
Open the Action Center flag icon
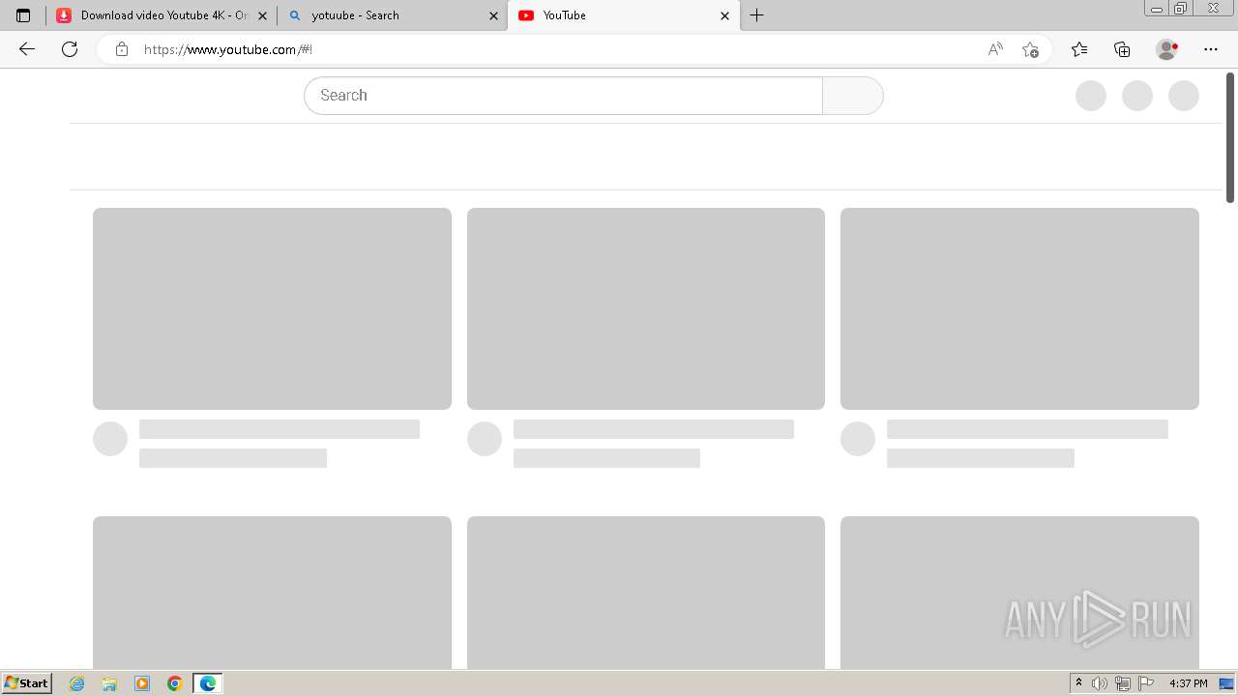pos(1146,683)
